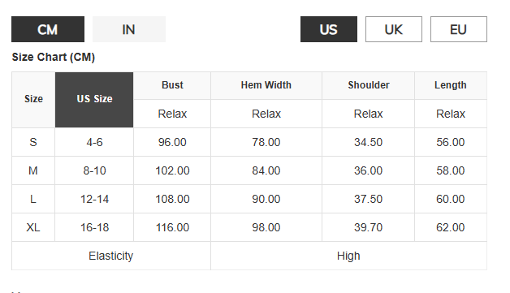510x293 pixels.
Task: Click the Bust column header
Action: click(x=172, y=85)
